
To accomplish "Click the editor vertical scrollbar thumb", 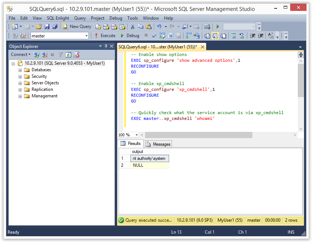I will (x=301, y=80).
